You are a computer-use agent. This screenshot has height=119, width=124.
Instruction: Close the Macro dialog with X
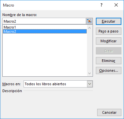coord(116,5)
